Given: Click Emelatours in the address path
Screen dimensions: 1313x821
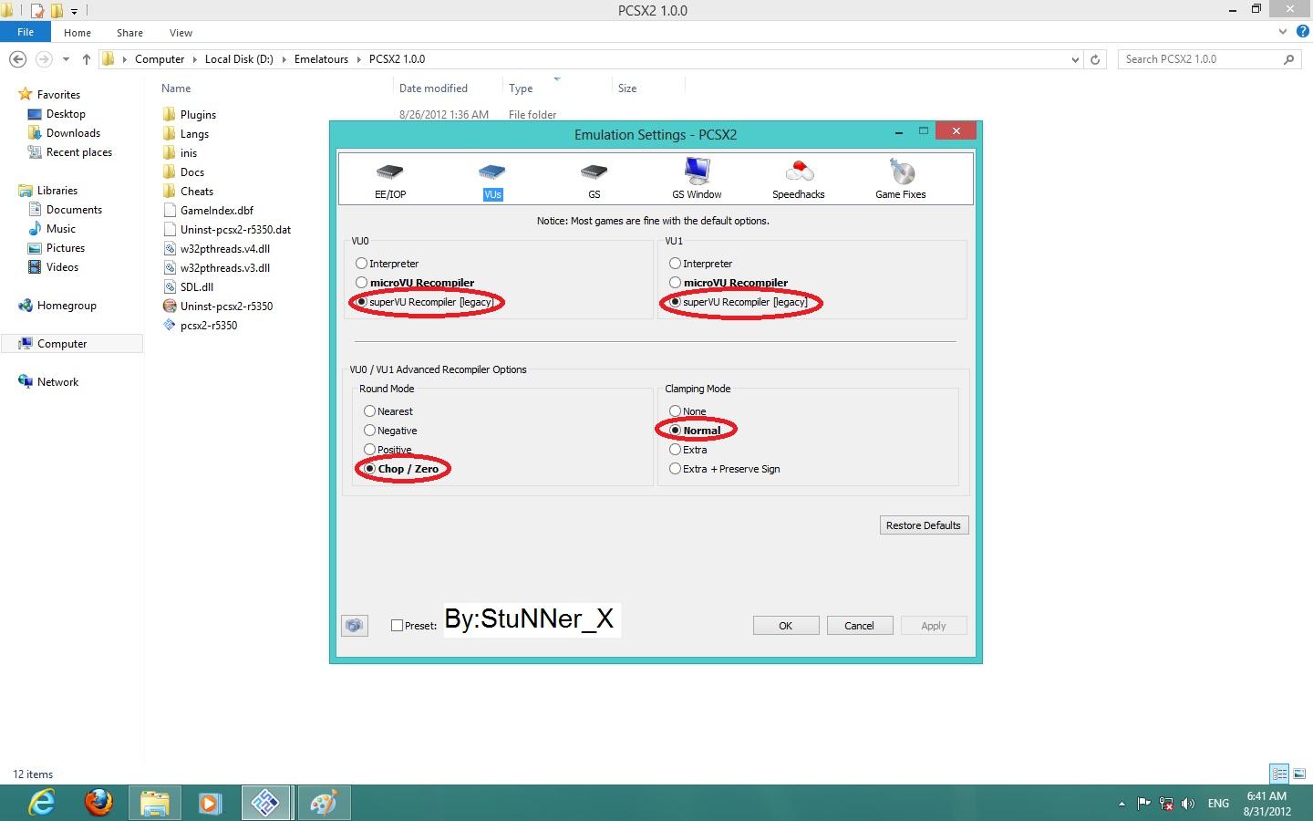Looking at the screenshot, I should (x=321, y=58).
